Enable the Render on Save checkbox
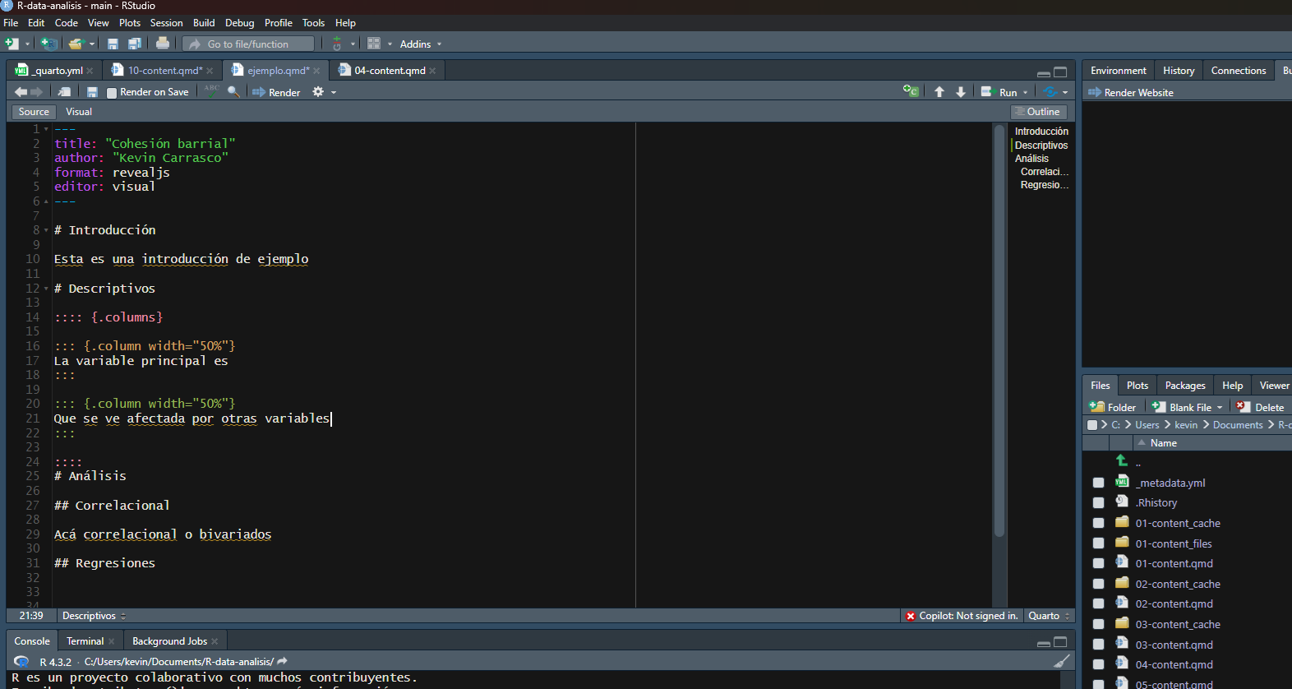 [112, 93]
